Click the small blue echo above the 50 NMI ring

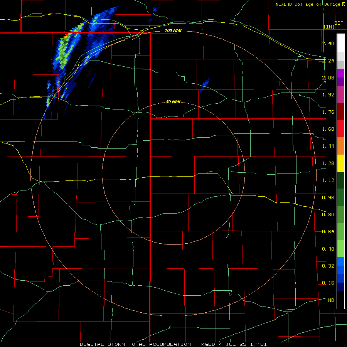(205, 85)
